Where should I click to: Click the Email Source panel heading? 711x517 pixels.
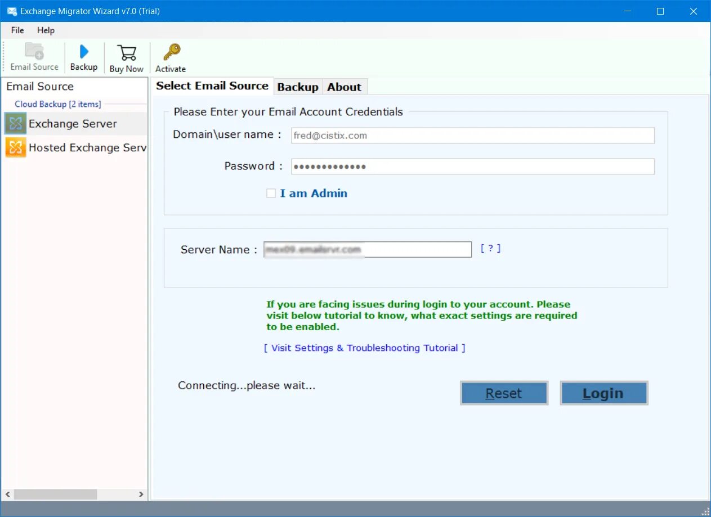click(40, 87)
